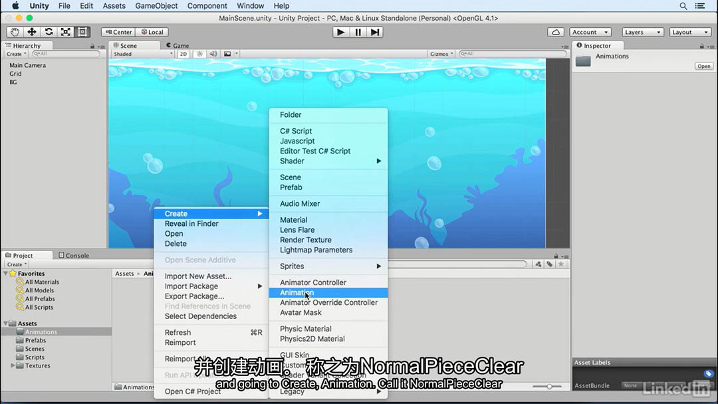The width and height of the screenshot is (718, 404).
Task: Switch to the Game tab
Action: point(178,45)
